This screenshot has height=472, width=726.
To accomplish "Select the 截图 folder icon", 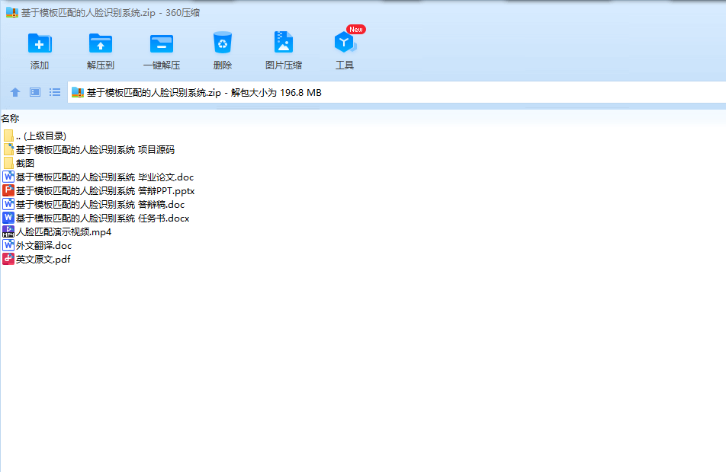I will (x=8, y=163).
